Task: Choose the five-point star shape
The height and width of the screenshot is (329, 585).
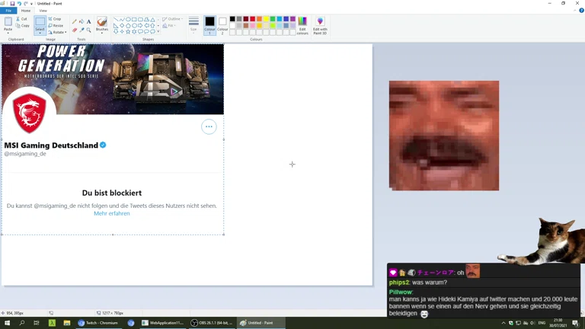Action: tap(128, 32)
